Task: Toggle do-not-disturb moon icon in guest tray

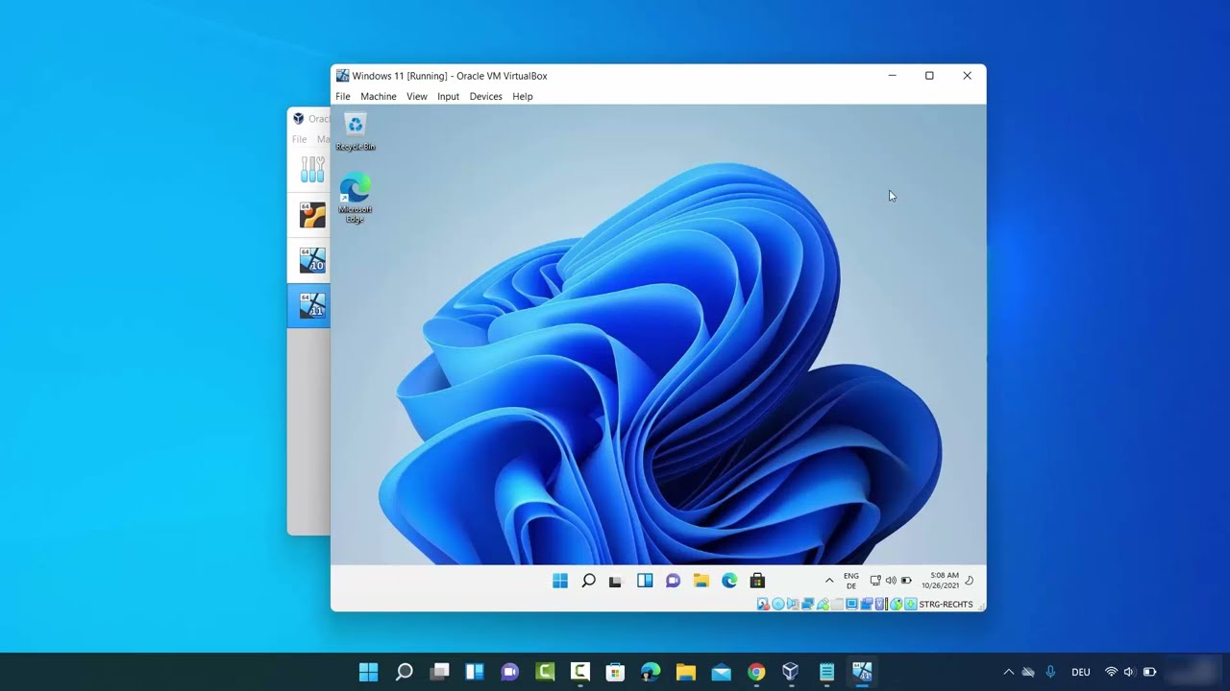Action: click(x=970, y=580)
